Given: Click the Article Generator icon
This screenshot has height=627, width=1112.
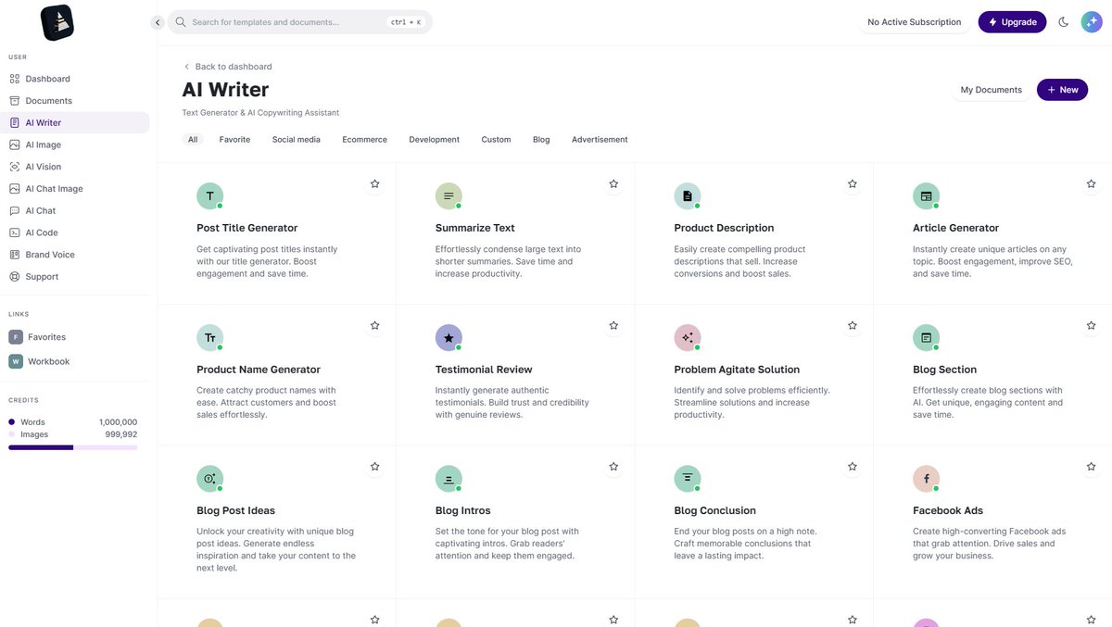Looking at the screenshot, I should 926,196.
